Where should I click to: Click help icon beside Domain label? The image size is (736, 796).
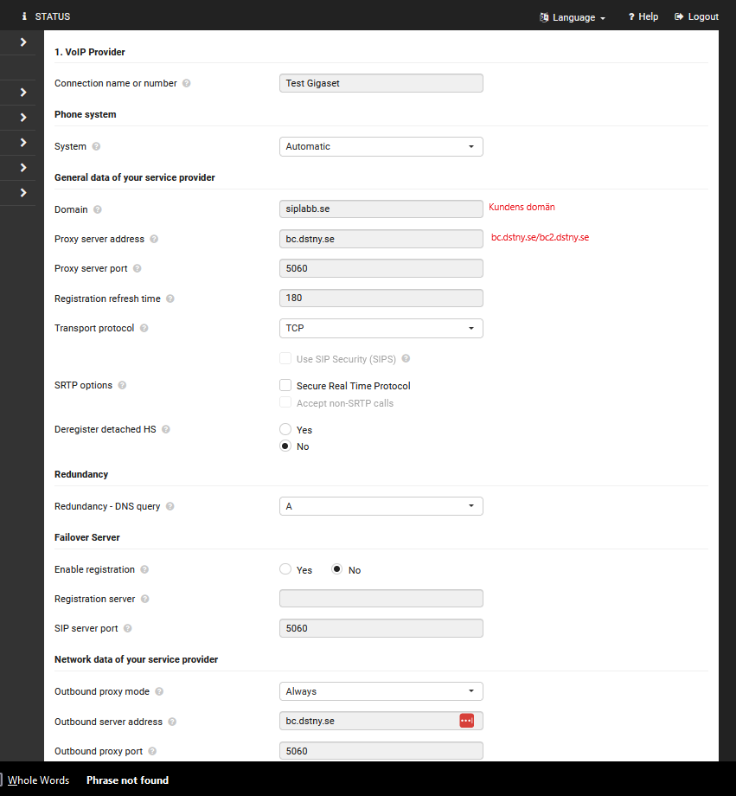pyautogui.click(x=98, y=209)
